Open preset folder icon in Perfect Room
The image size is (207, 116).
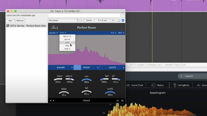118,101
